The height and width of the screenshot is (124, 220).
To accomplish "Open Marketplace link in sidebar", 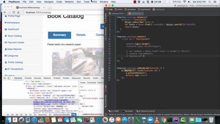I will pyautogui.click(x=12, y=23).
